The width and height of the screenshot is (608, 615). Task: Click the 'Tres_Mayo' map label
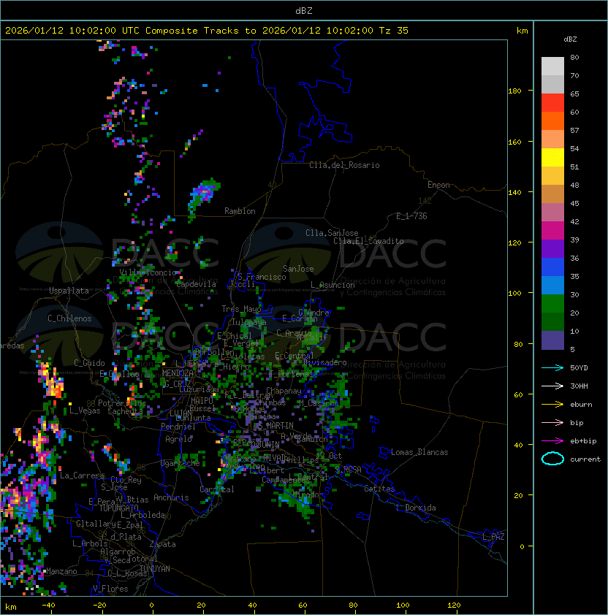(x=241, y=309)
